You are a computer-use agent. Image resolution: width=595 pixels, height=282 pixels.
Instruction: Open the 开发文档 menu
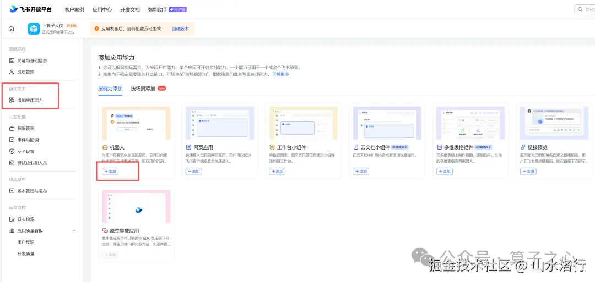pos(130,9)
